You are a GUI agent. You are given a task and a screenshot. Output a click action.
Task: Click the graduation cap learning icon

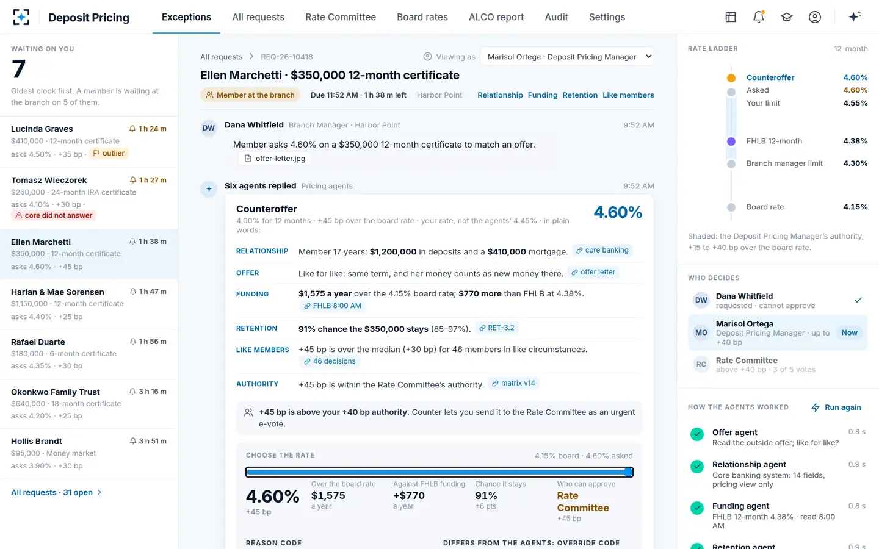[787, 17]
